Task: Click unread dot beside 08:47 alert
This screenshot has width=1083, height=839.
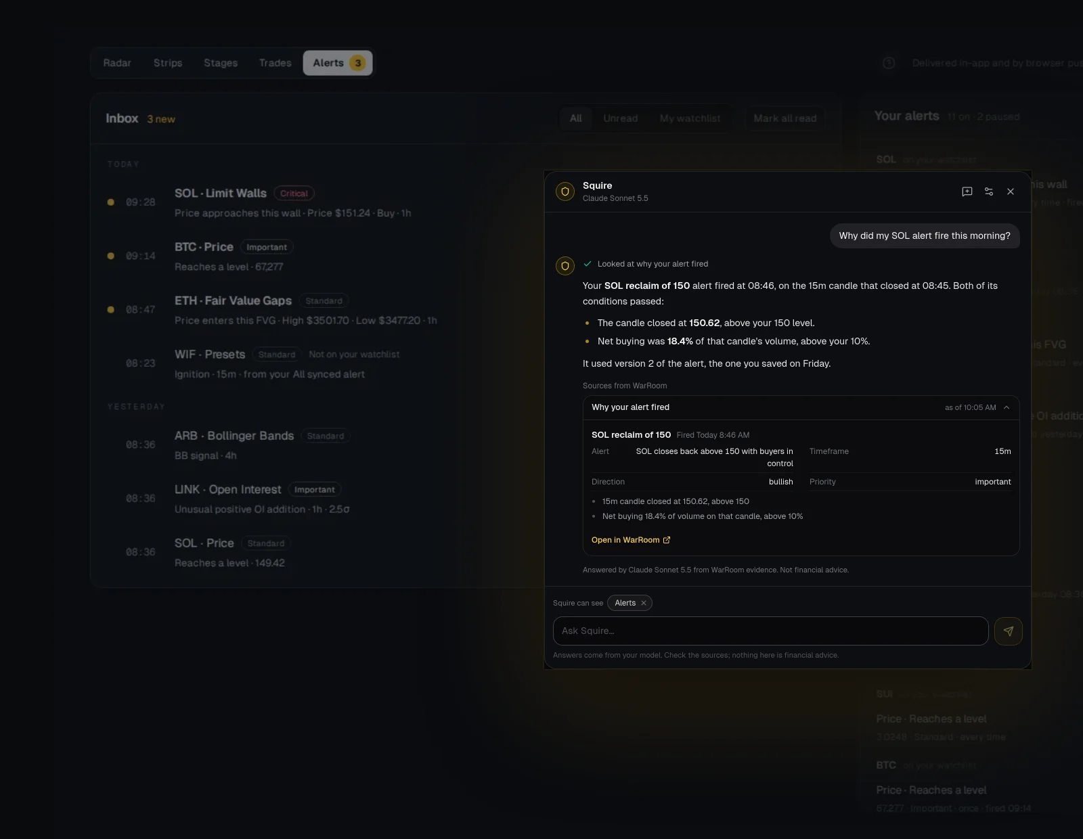Action: pos(111,310)
